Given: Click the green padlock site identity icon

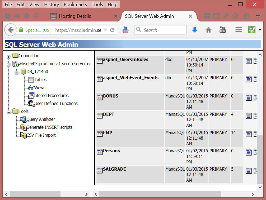Looking at the screenshot, I should (x=21, y=30).
